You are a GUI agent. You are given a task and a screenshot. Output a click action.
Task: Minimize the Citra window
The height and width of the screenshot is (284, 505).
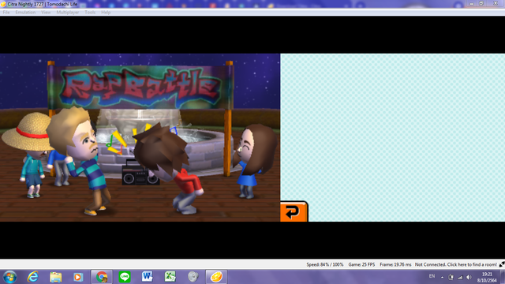[x=472, y=3]
